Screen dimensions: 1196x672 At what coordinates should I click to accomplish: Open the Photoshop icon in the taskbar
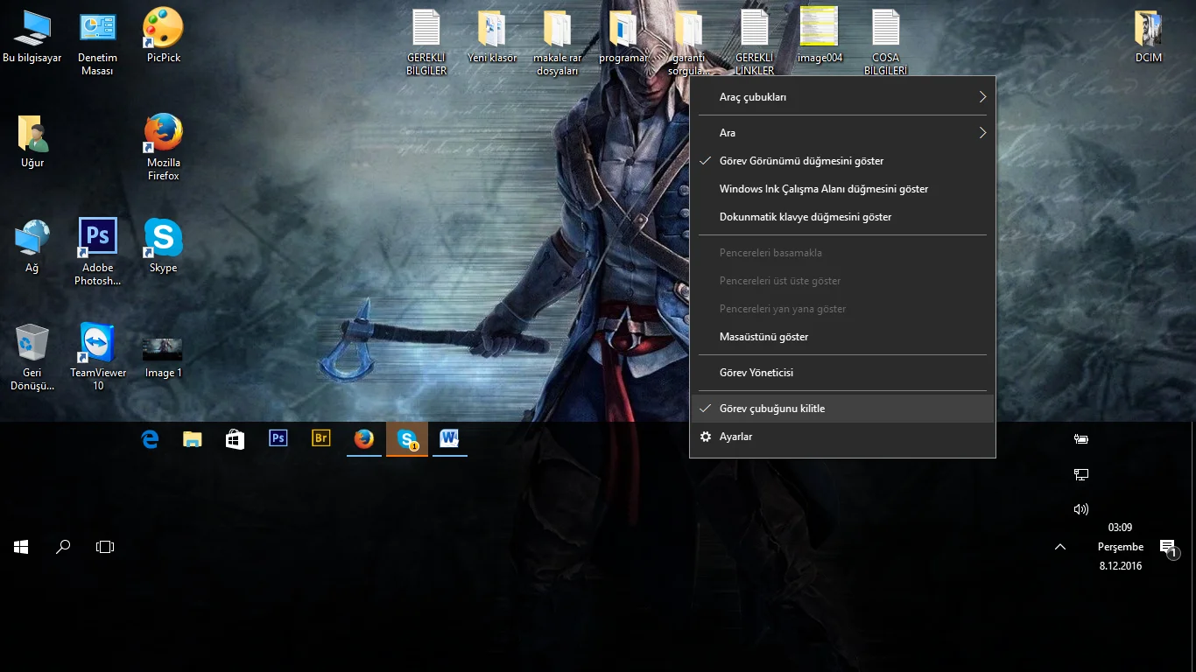(278, 438)
